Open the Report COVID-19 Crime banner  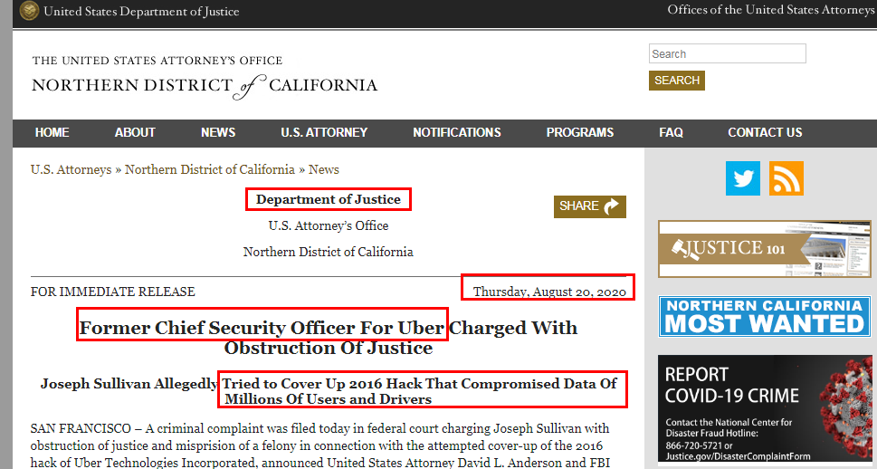(765, 408)
